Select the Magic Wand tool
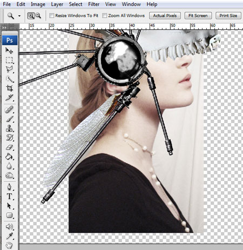The image size is (243, 250). (x=9, y=79)
